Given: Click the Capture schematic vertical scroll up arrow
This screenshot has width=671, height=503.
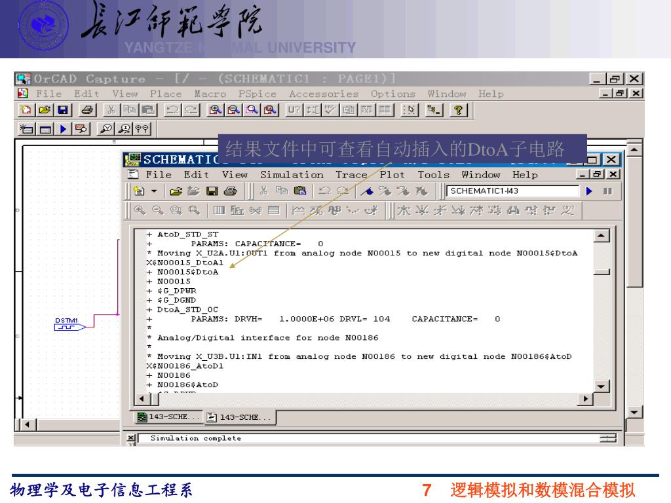Looking at the screenshot, I should pos(634,150).
